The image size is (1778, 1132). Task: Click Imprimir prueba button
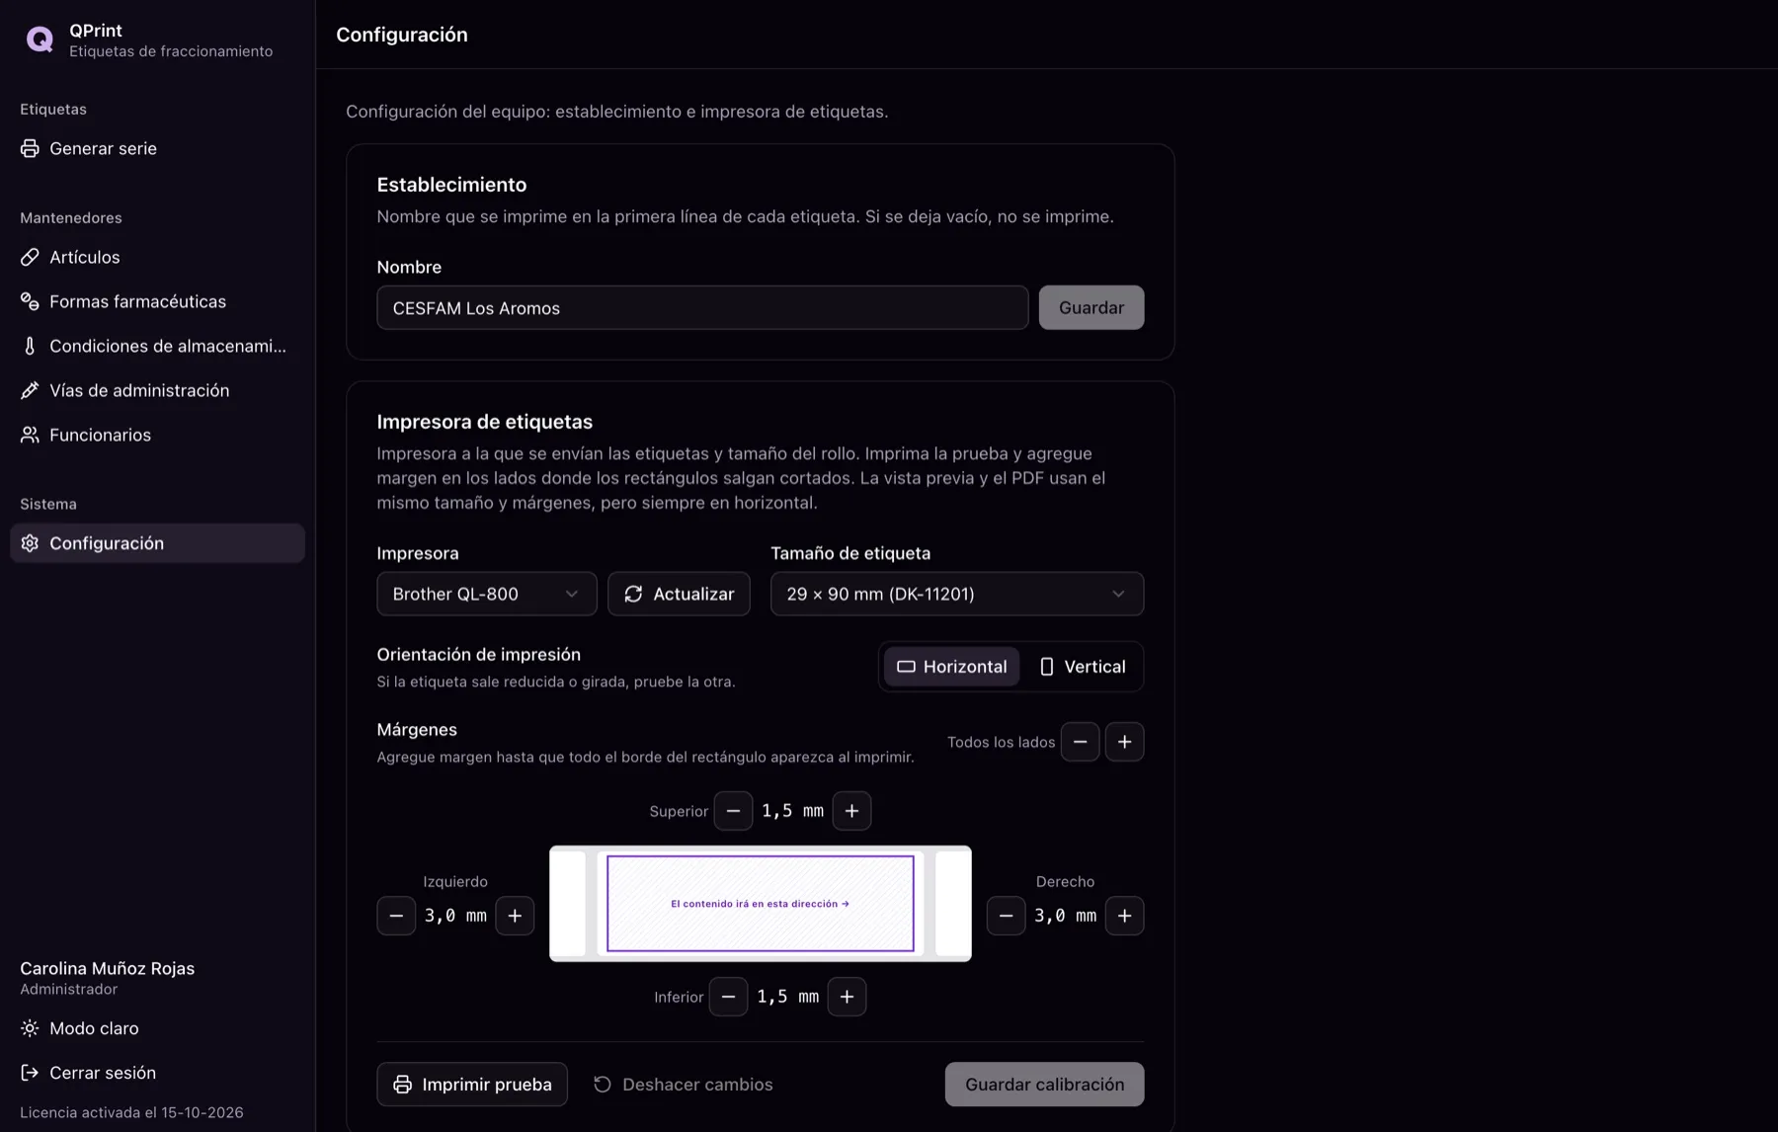pos(472,1085)
